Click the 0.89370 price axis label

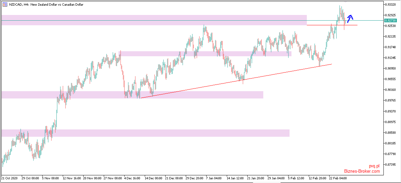(390, 111)
